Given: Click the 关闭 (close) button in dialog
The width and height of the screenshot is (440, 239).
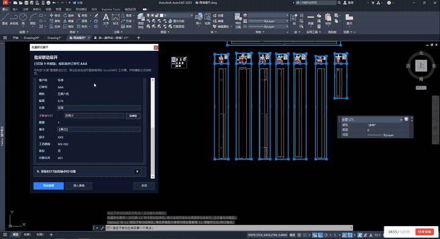Looking at the screenshot, I should coord(144,186).
